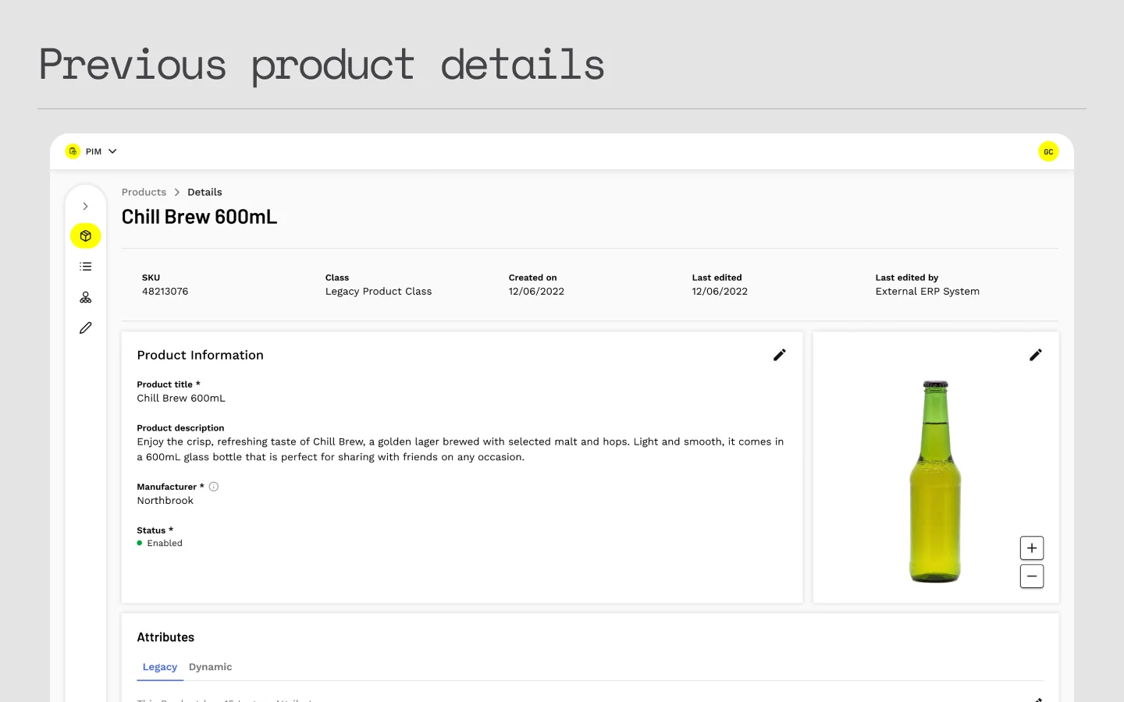The width and height of the screenshot is (1124, 702).
Task: Click the Attributes section heading
Action: pyautogui.click(x=165, y=637)
